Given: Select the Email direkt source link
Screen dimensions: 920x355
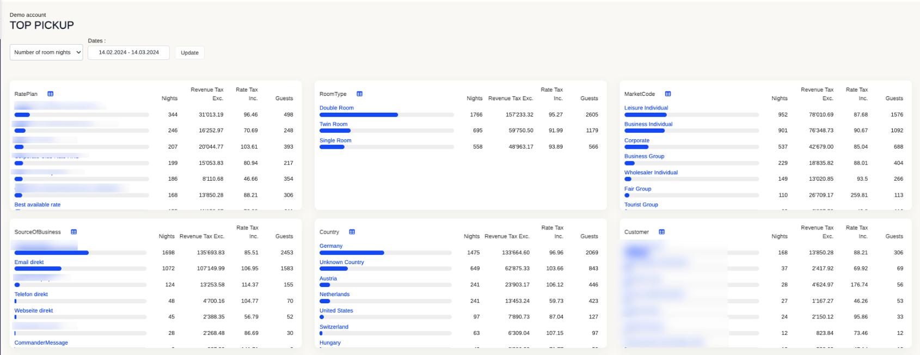Looking at the screenshot, I should coord(29,262).
